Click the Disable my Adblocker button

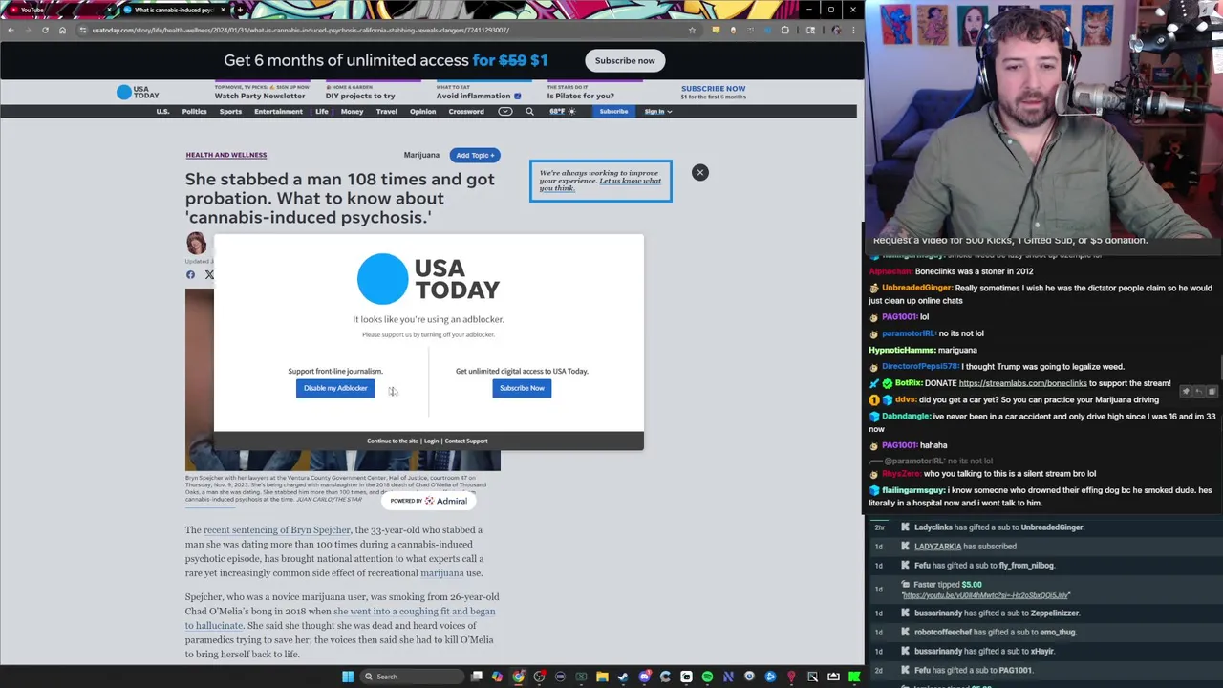click(x=335, y=388)
